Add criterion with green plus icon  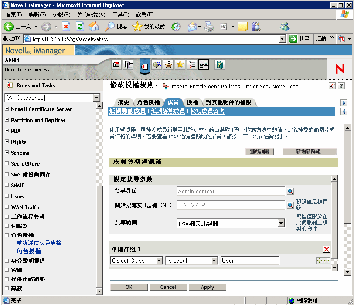point(320,261)
